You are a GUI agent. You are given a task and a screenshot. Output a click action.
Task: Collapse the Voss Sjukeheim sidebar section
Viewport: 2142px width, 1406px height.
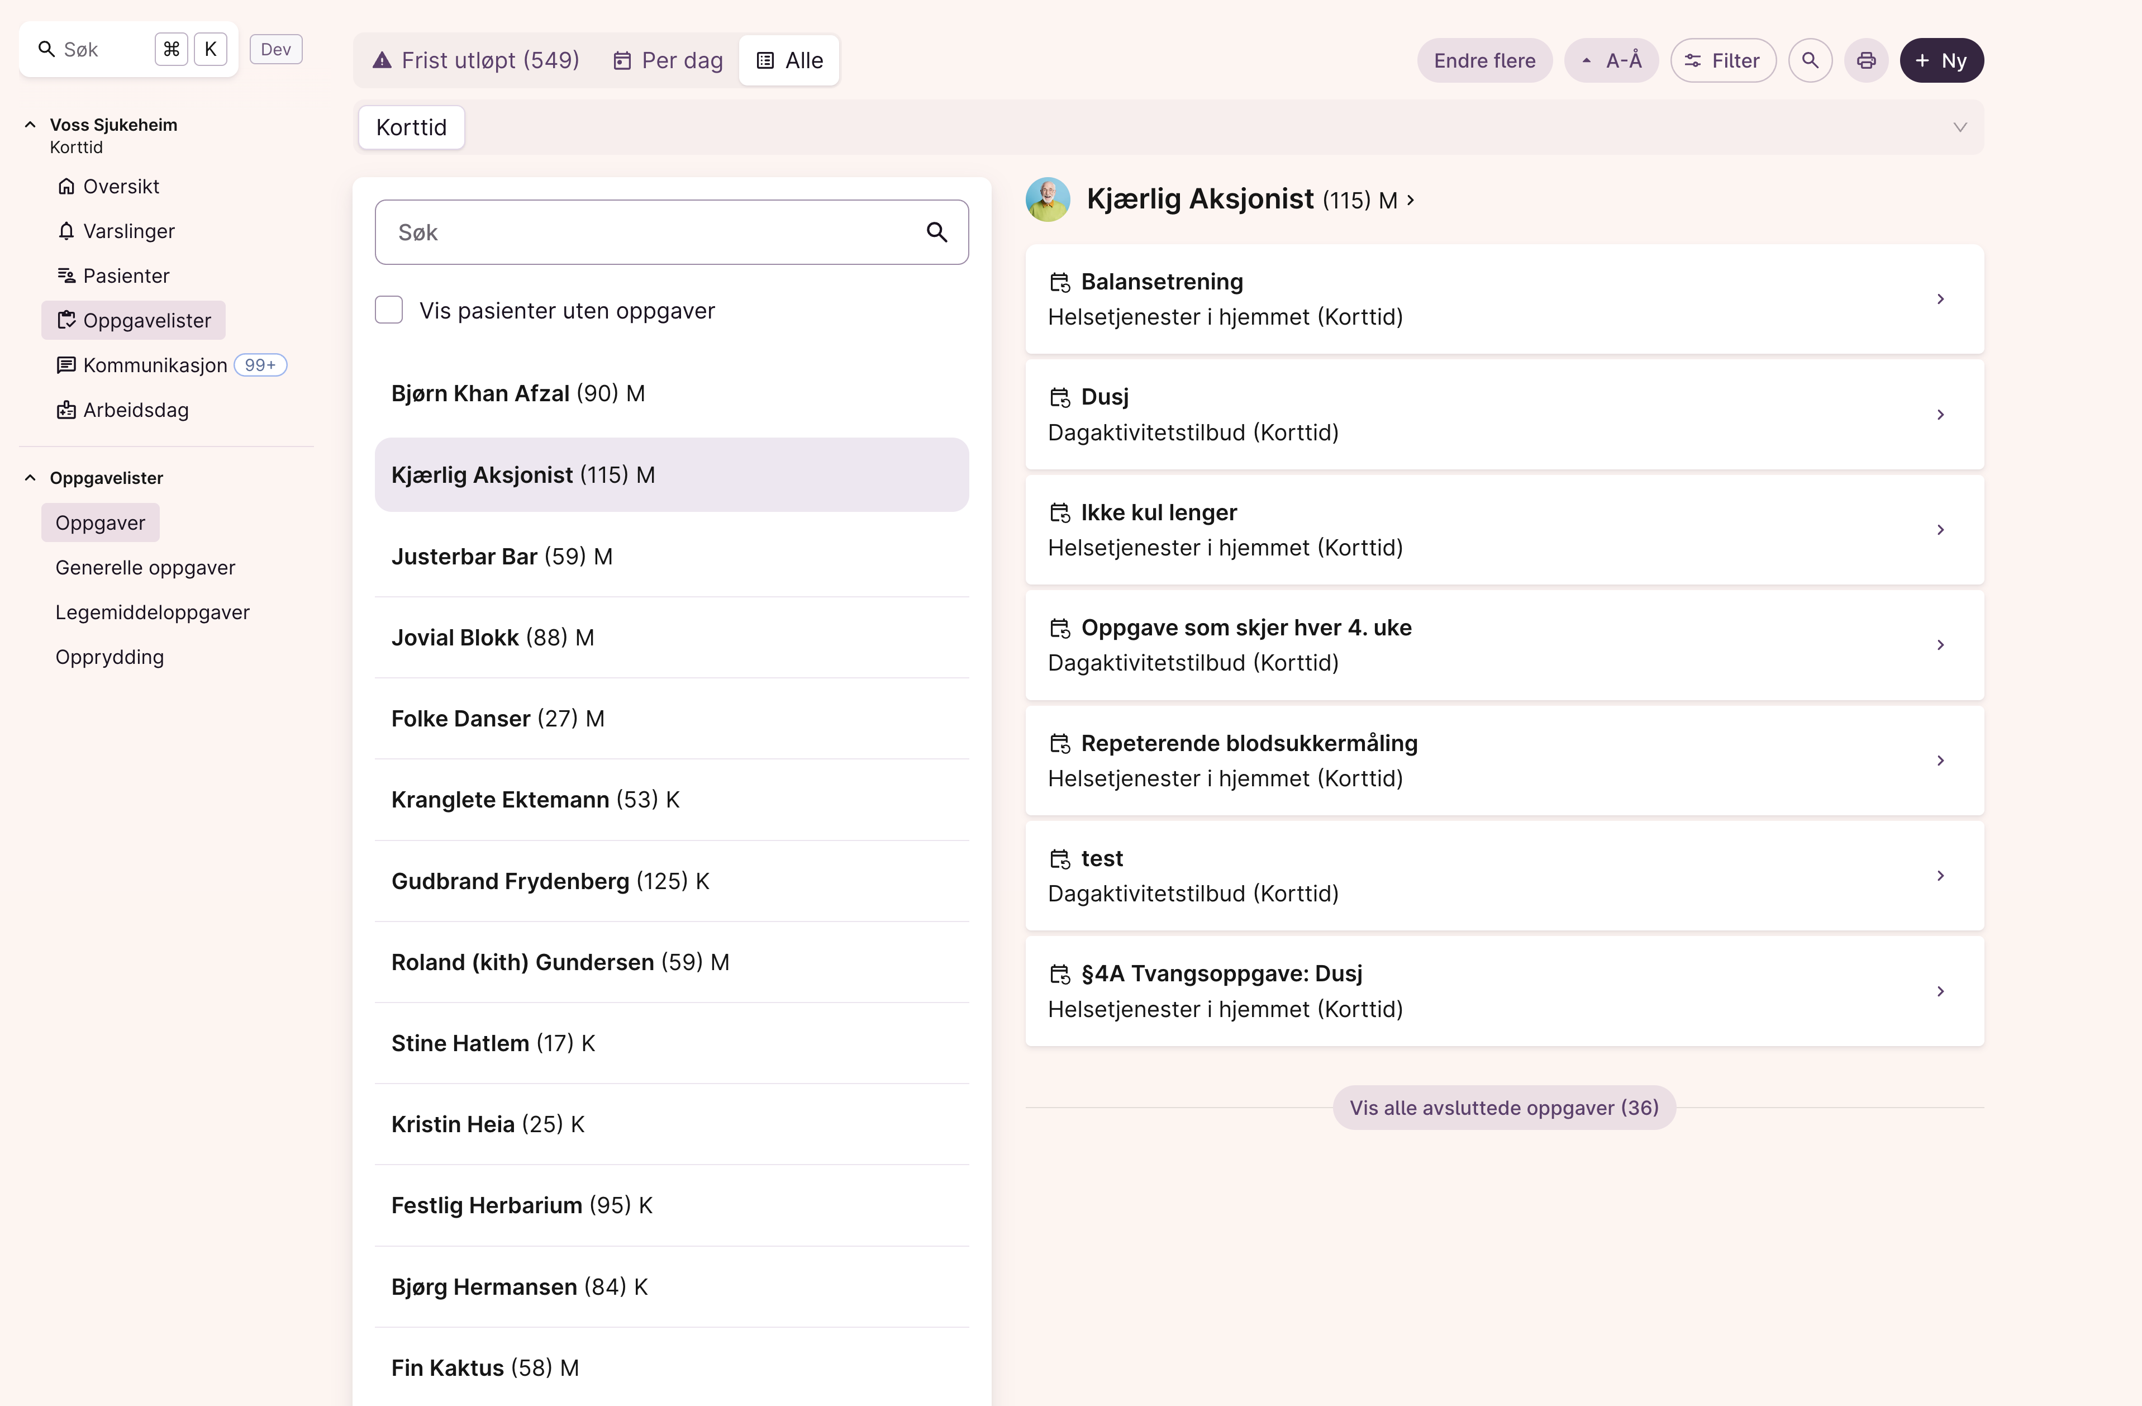31,125
